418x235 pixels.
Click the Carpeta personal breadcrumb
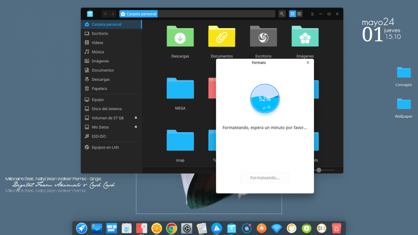point(139,14)
